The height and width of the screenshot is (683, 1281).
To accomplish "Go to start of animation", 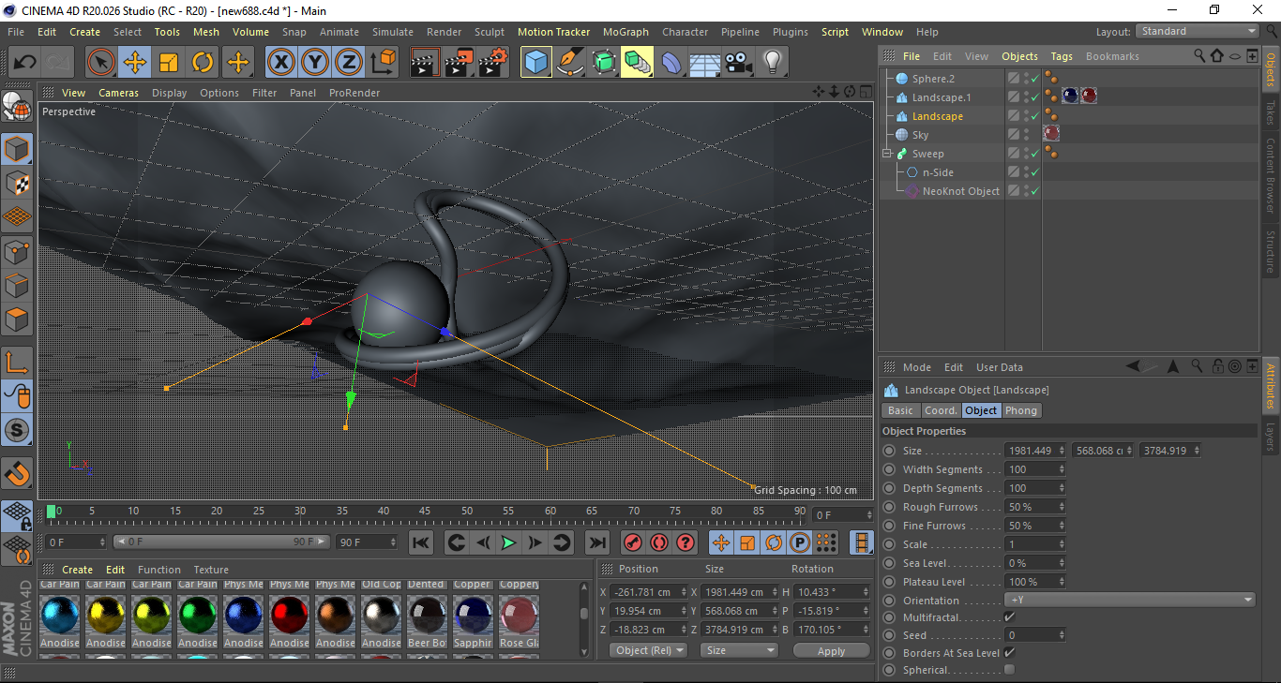I will (x=421, y=542).
